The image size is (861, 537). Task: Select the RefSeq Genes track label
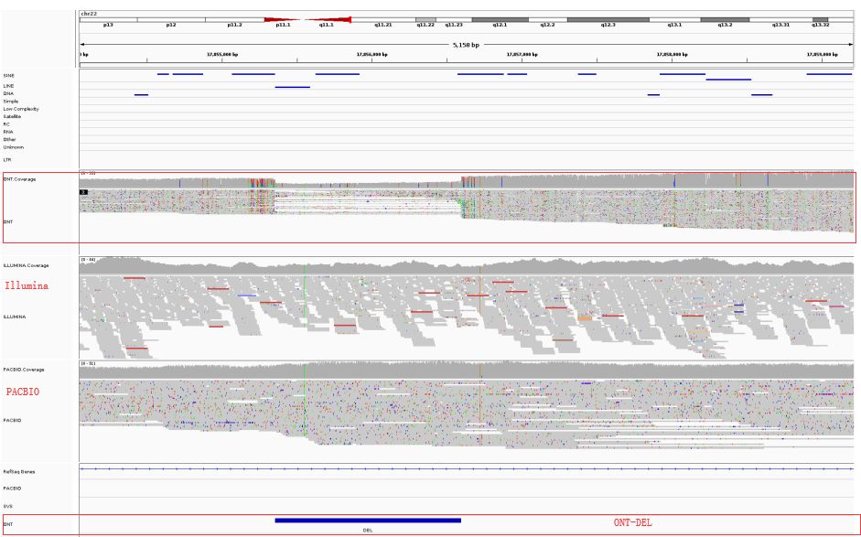tap(18, 470)
